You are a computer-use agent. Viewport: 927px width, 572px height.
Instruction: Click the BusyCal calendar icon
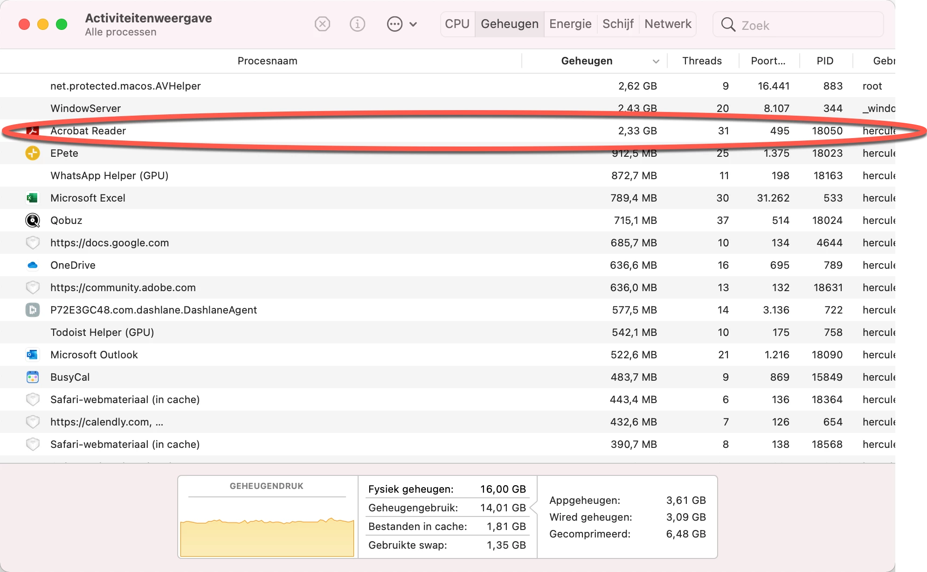point(33,377)
